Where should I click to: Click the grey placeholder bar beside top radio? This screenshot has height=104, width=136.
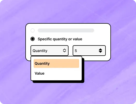coord(66,30)
